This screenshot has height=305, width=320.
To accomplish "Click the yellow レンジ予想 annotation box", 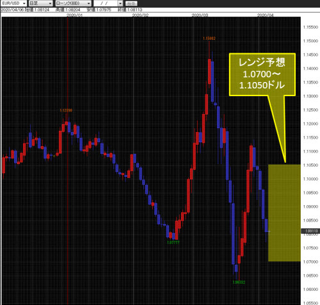I will click(262, 74).
